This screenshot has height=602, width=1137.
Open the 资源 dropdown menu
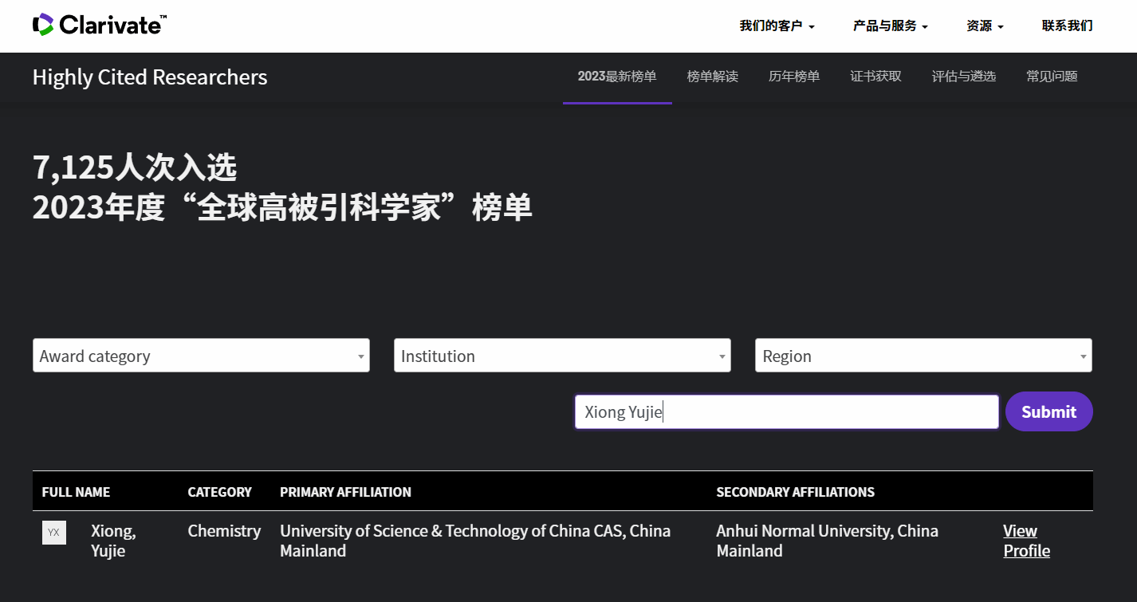click(x=985, y=26)
